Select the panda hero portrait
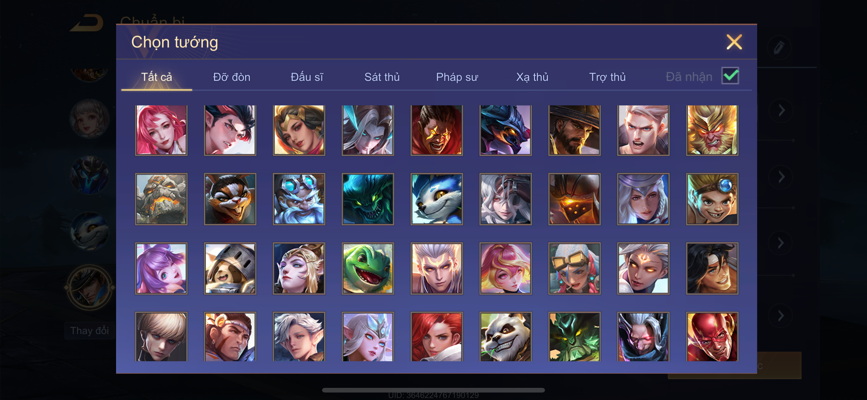 point(505,337)
